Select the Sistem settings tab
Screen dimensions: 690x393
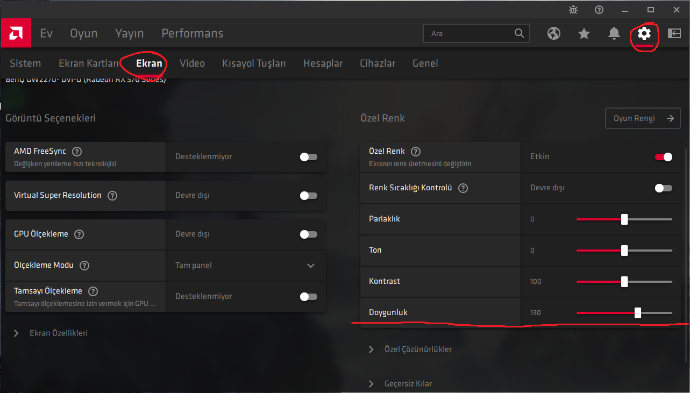point(25,63)
